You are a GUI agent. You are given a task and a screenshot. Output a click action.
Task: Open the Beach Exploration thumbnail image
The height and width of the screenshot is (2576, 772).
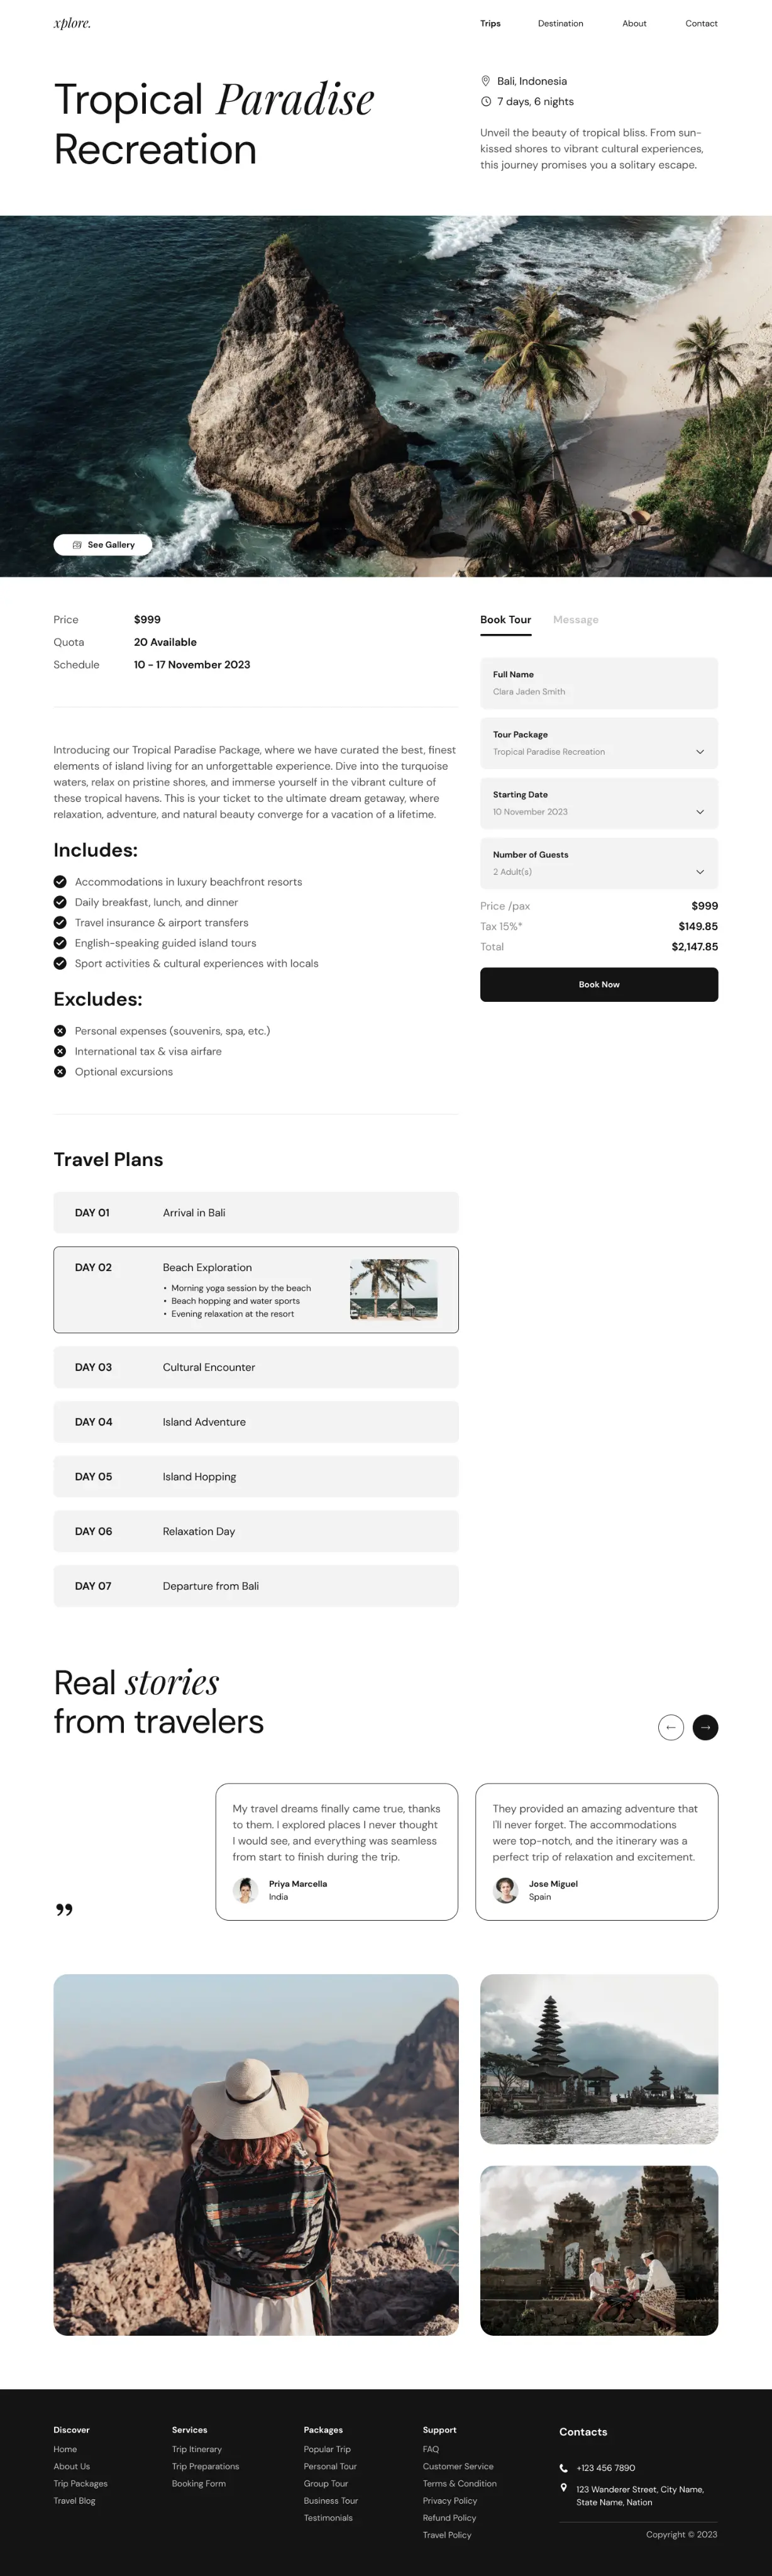click(x=394, y=1289)
